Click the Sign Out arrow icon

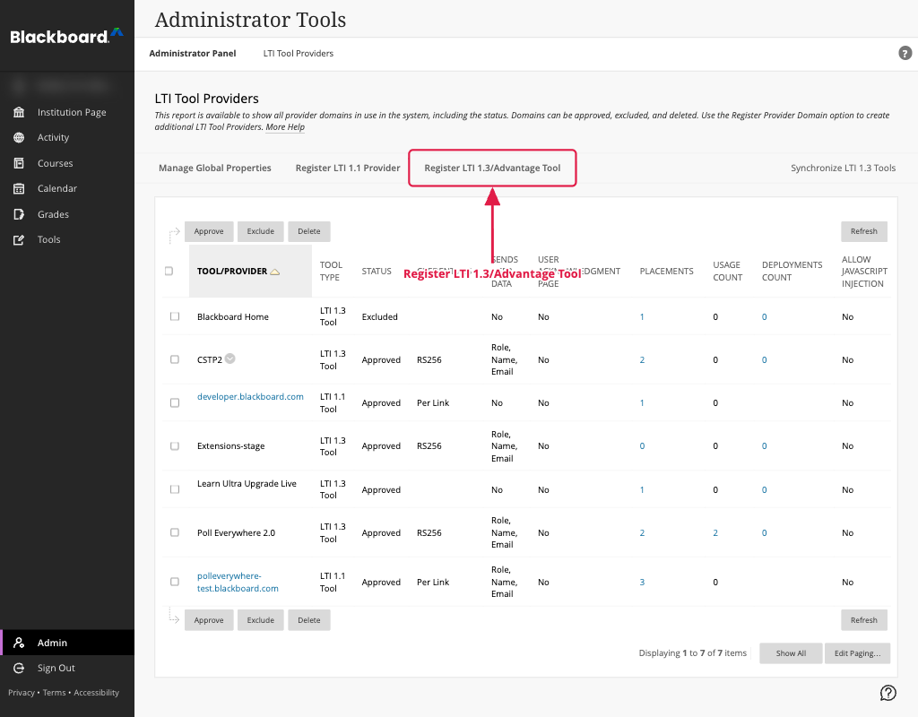[19, 668]
